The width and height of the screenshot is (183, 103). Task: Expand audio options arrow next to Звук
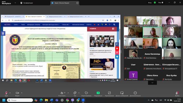click(10, 93)
